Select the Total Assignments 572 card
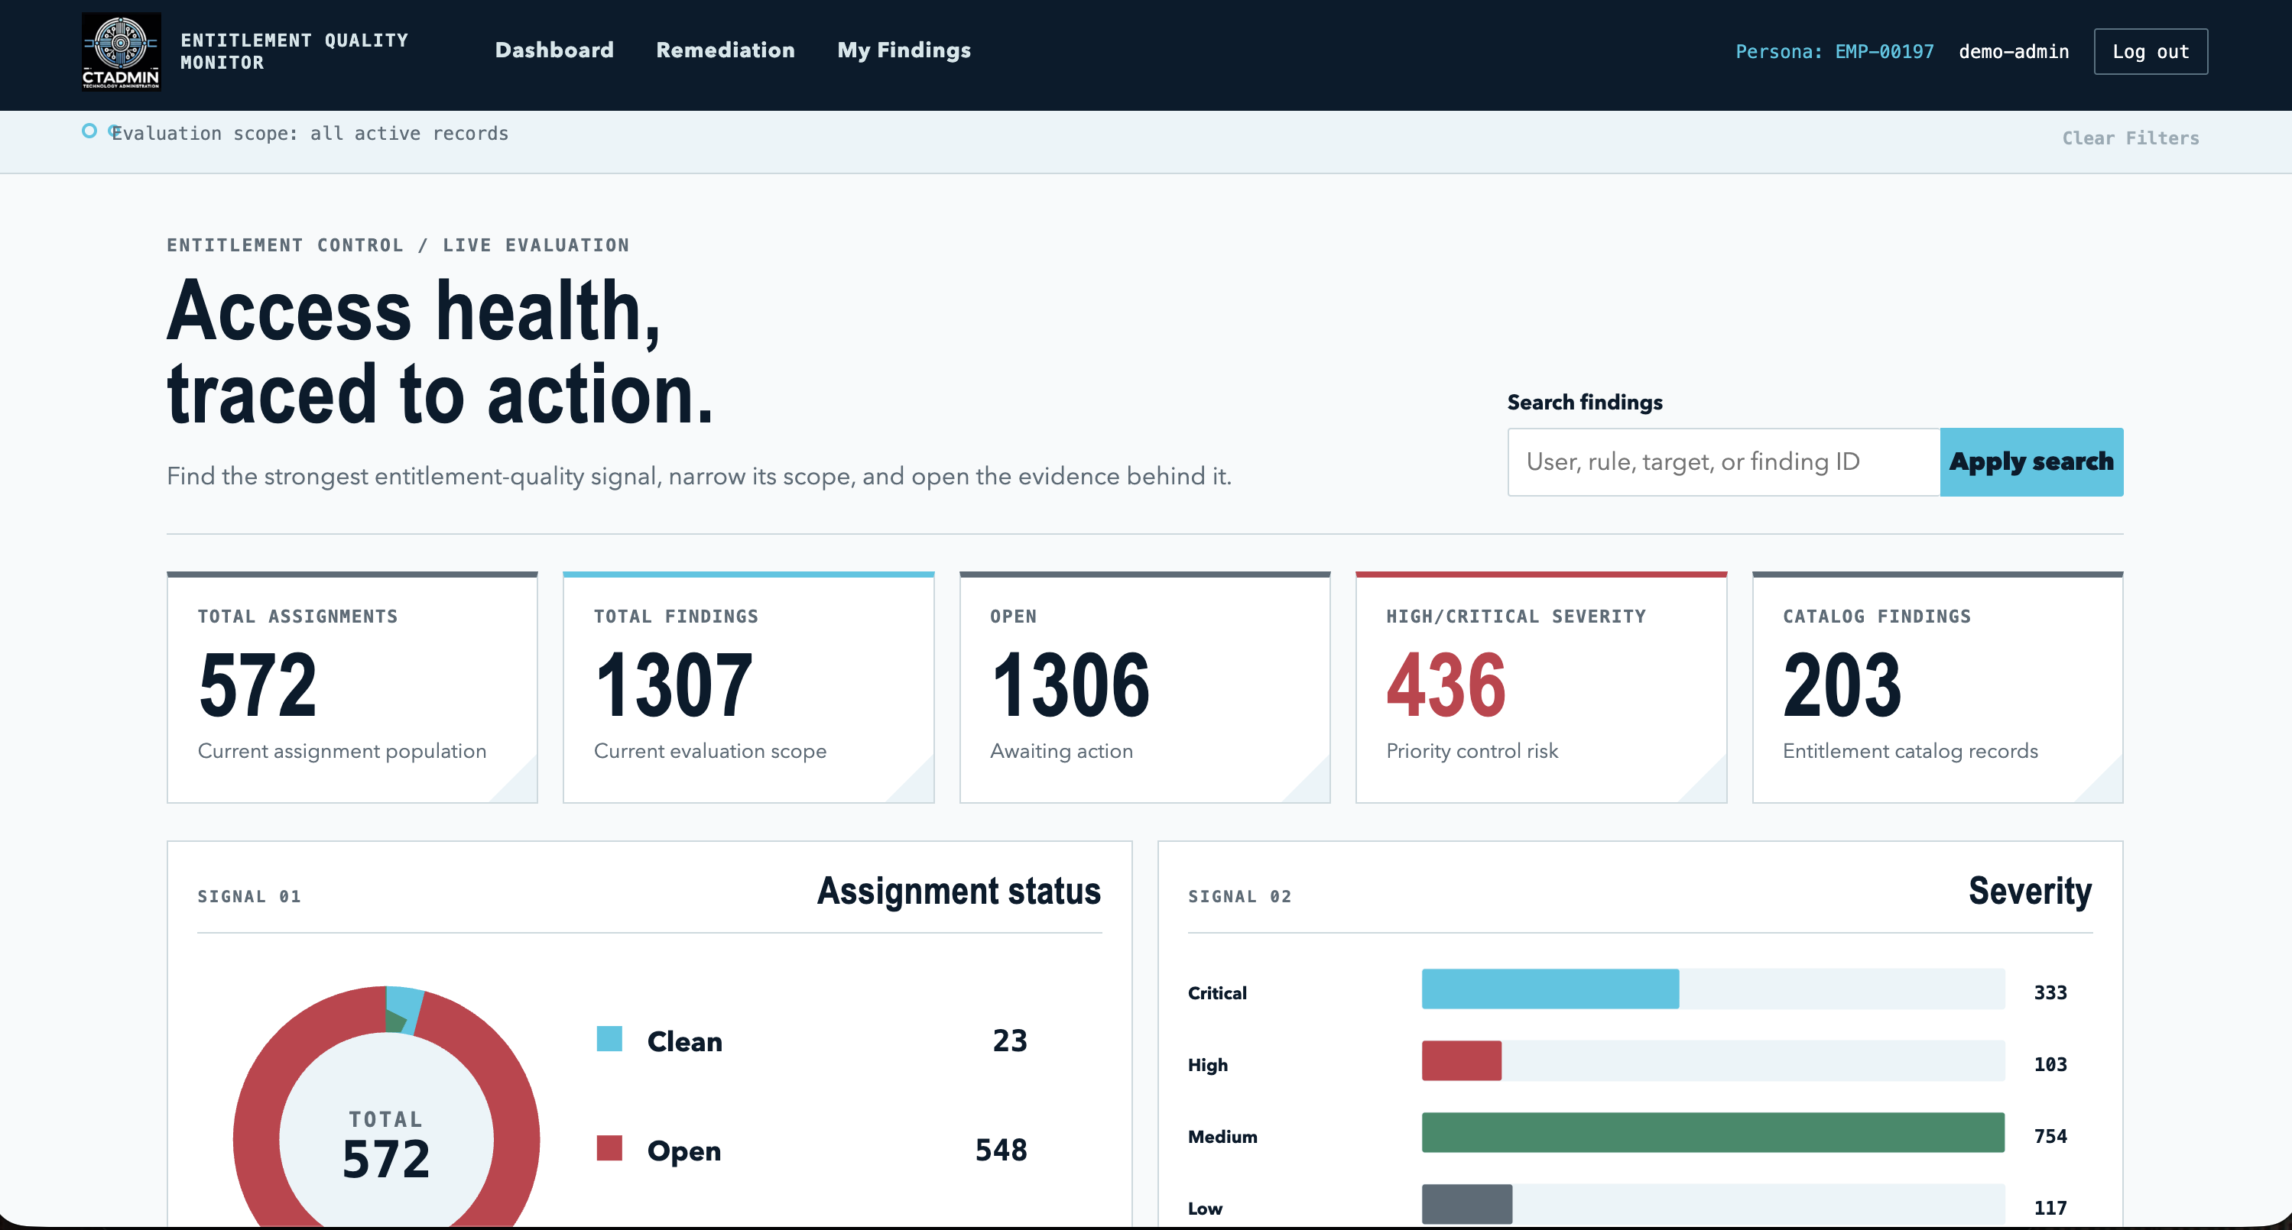 coord(352,688)
